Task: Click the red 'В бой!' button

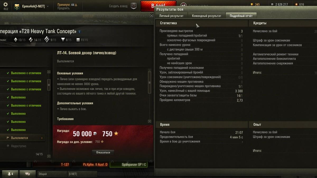Action: coord(158,6)
